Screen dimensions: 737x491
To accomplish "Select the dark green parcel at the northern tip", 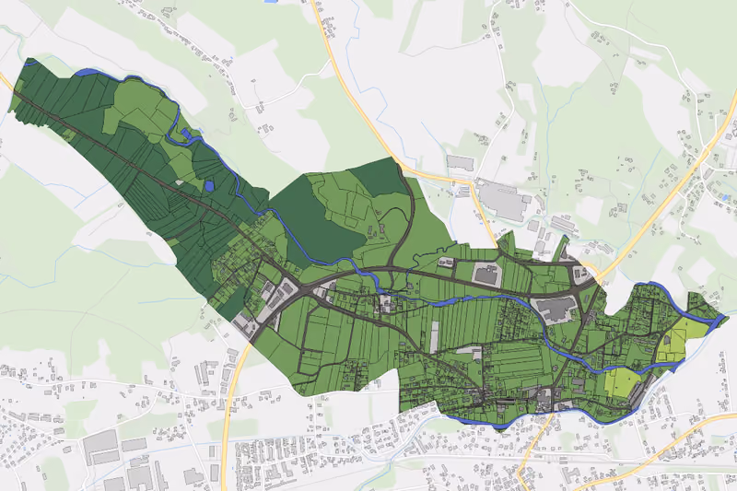I will (380, 177).
